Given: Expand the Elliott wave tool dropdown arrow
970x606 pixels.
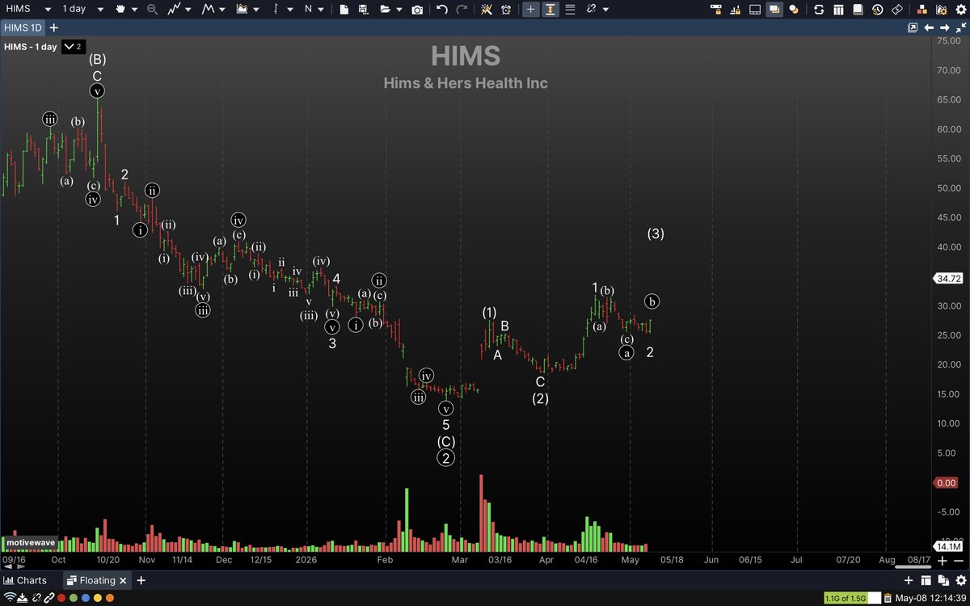Looking at the screenshot, I should coord(222,9).
